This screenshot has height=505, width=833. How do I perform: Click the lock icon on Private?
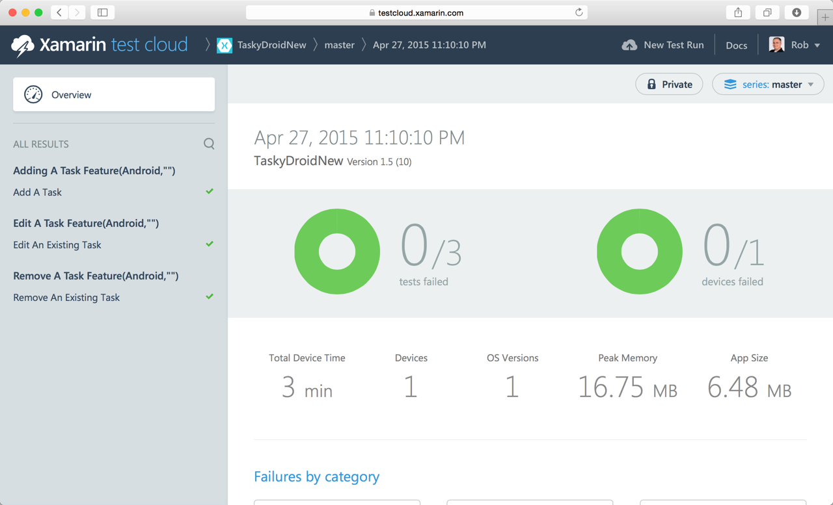point(651,84)
